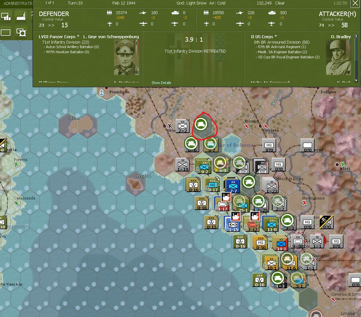This screenshot has height=317, width=361.
Task: Click the chart and screen report icon
Action: 6,17
